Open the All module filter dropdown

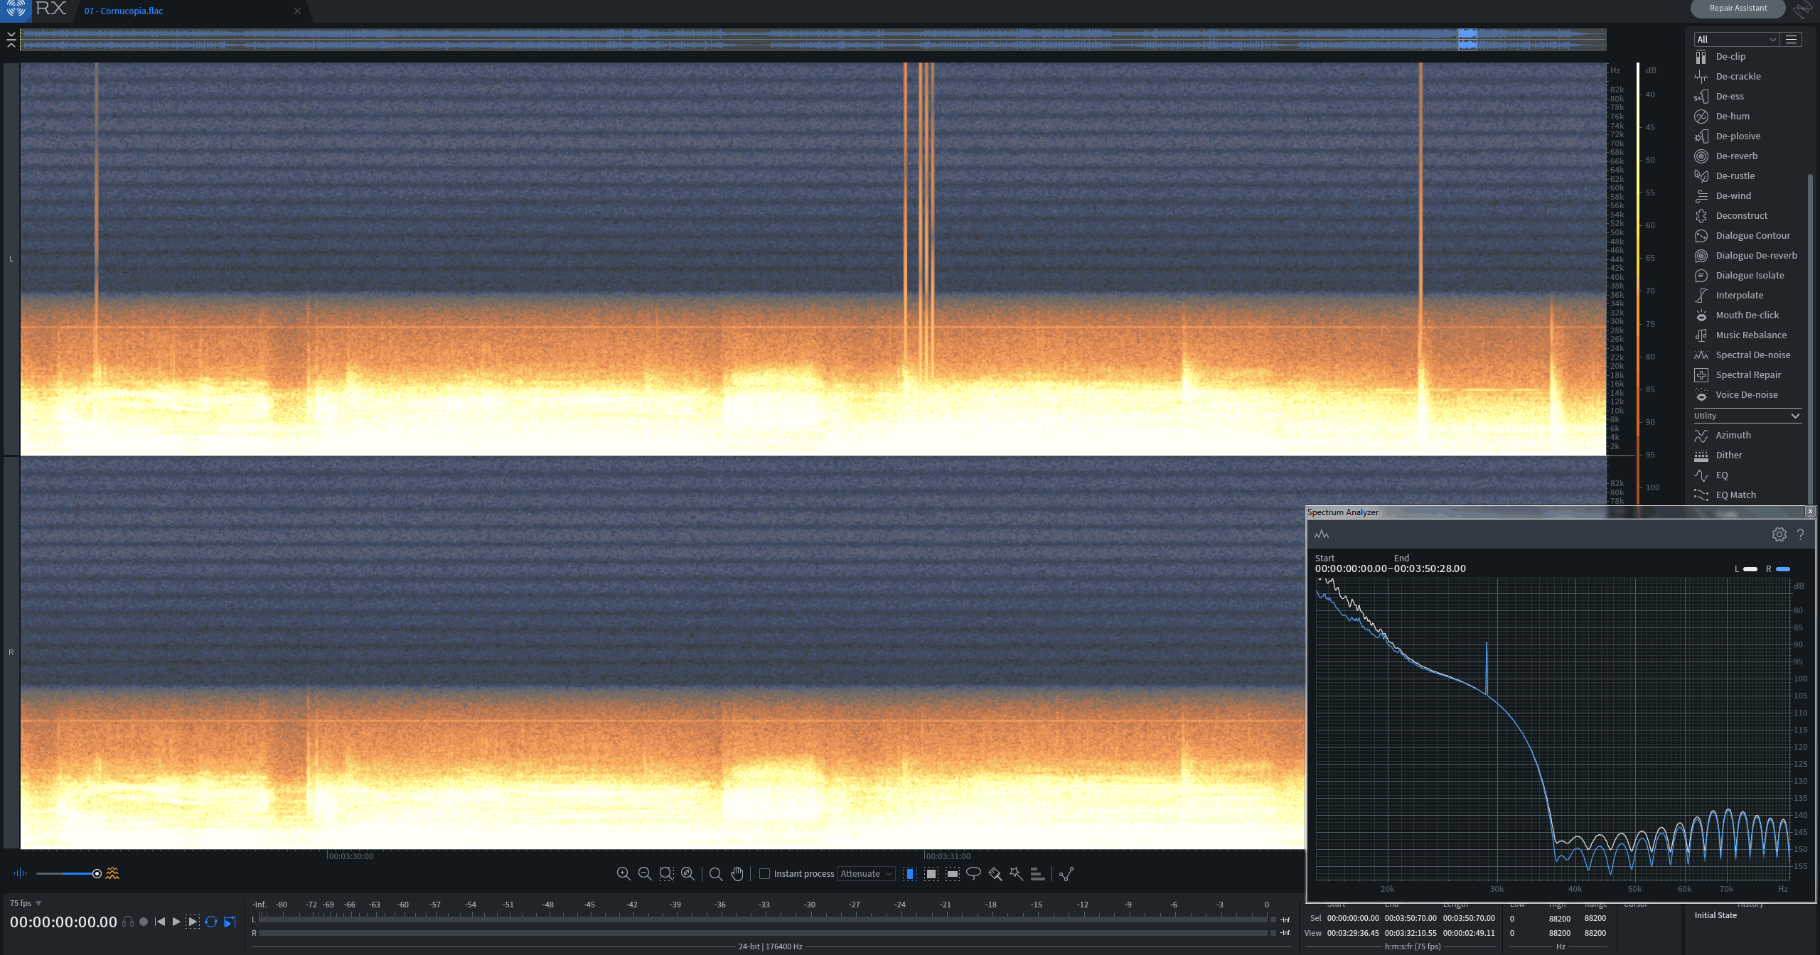1735,39
